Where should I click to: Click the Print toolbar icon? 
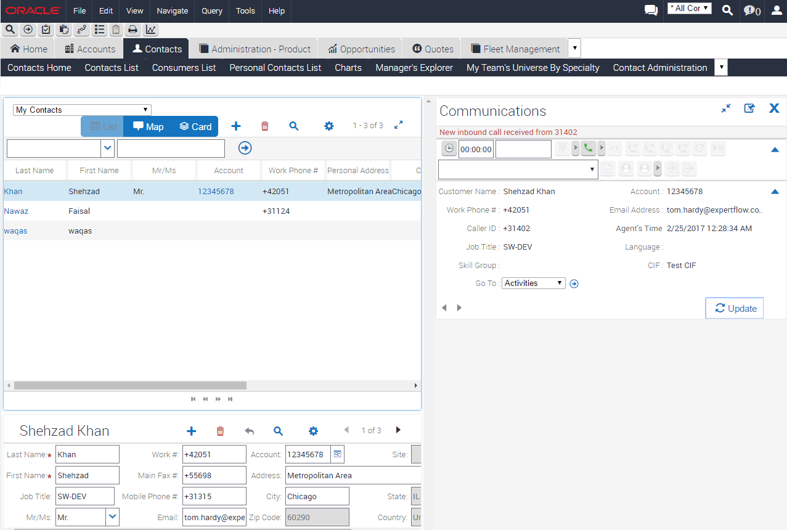[133, 30]
